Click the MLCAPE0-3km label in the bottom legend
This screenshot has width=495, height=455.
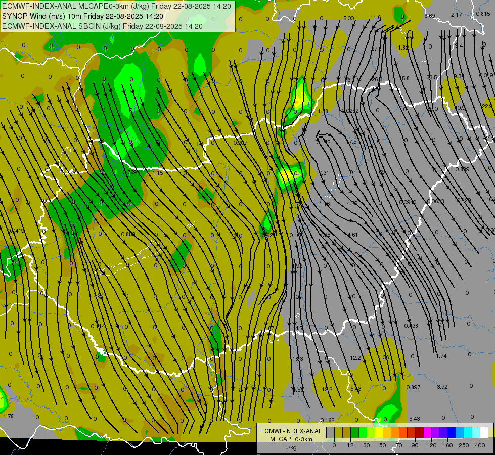(291, 439)
